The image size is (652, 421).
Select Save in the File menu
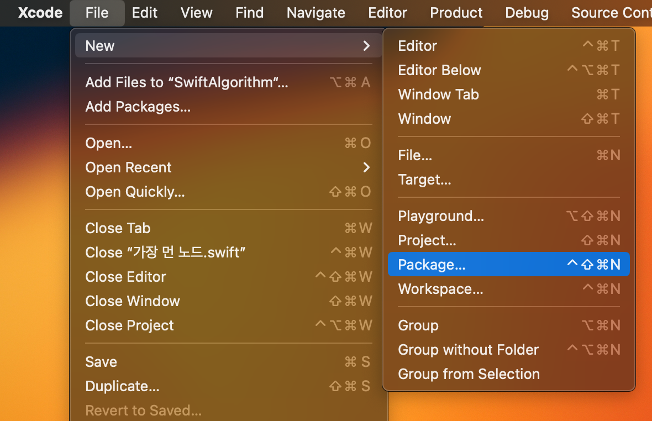228,362
